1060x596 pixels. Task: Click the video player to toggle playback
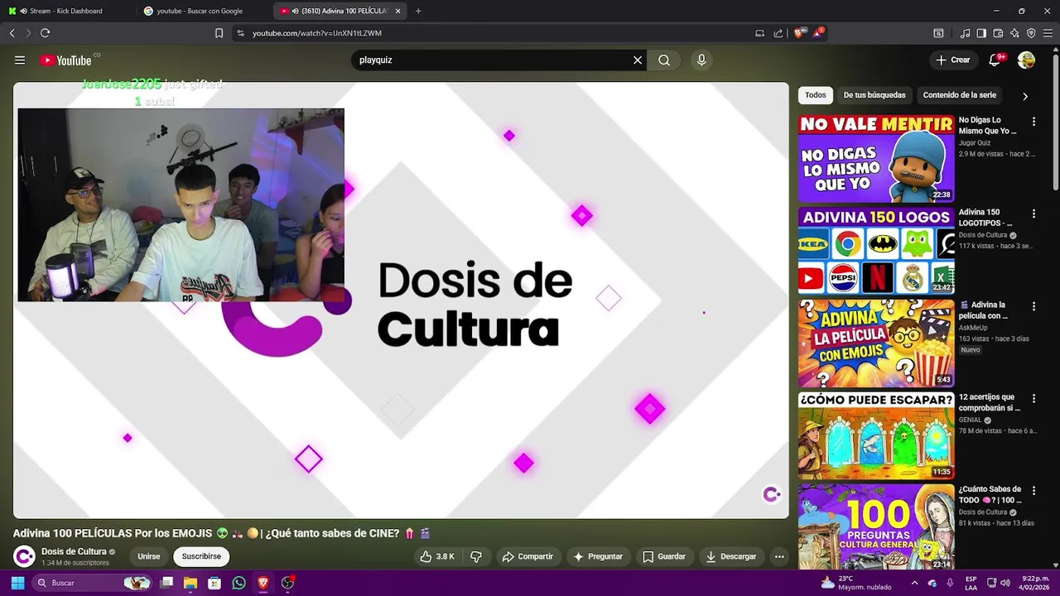click(x=401, y=300)
